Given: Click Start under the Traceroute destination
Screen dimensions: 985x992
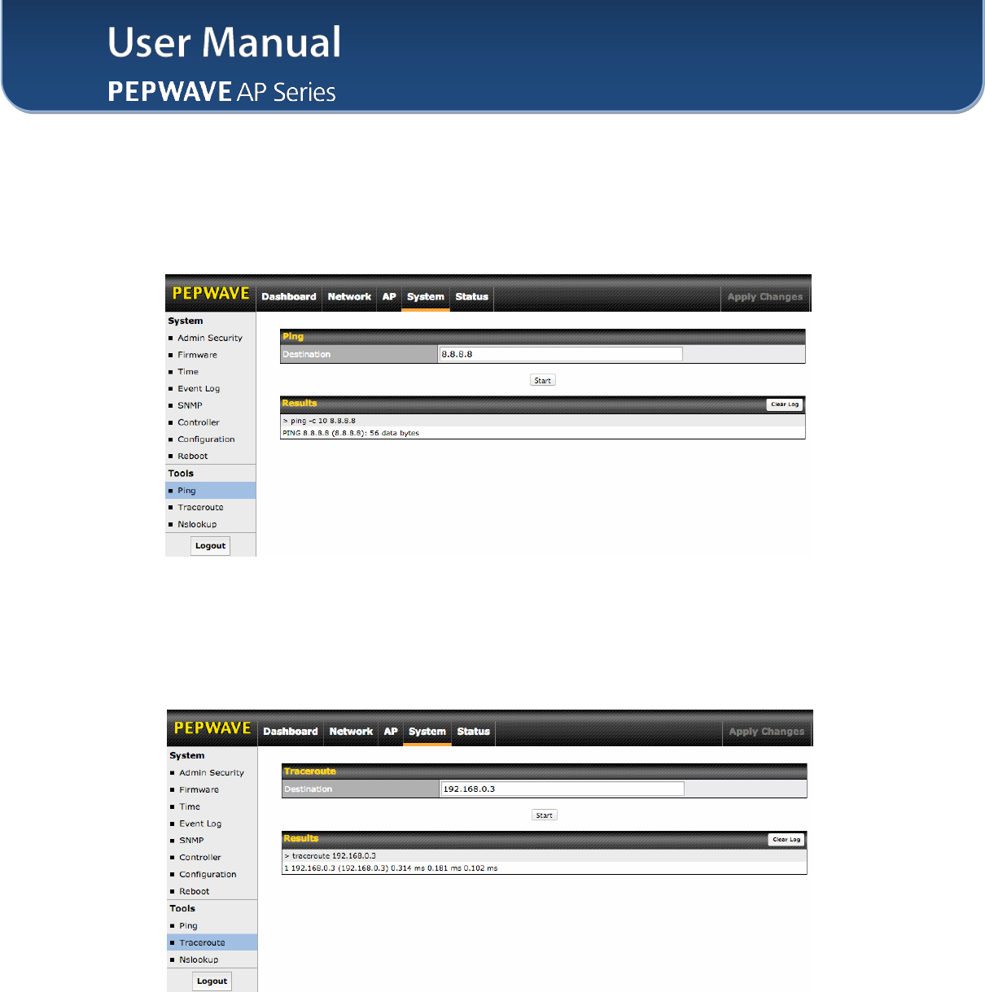Looking at the screenshot, I should tap(545, 815).
